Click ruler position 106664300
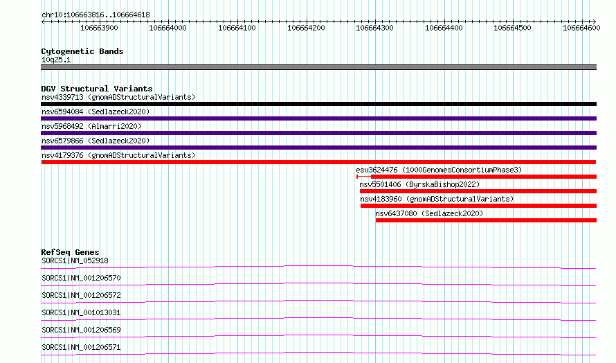 [x=374, y=28]
